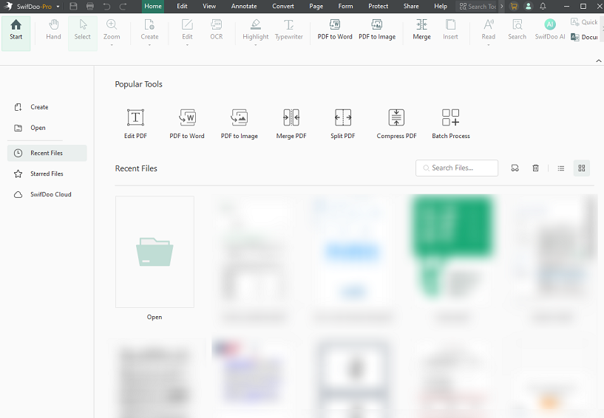Open Edit PDF from Popular Tools
The height and width of the screenshot is (418, 604).
135,124
